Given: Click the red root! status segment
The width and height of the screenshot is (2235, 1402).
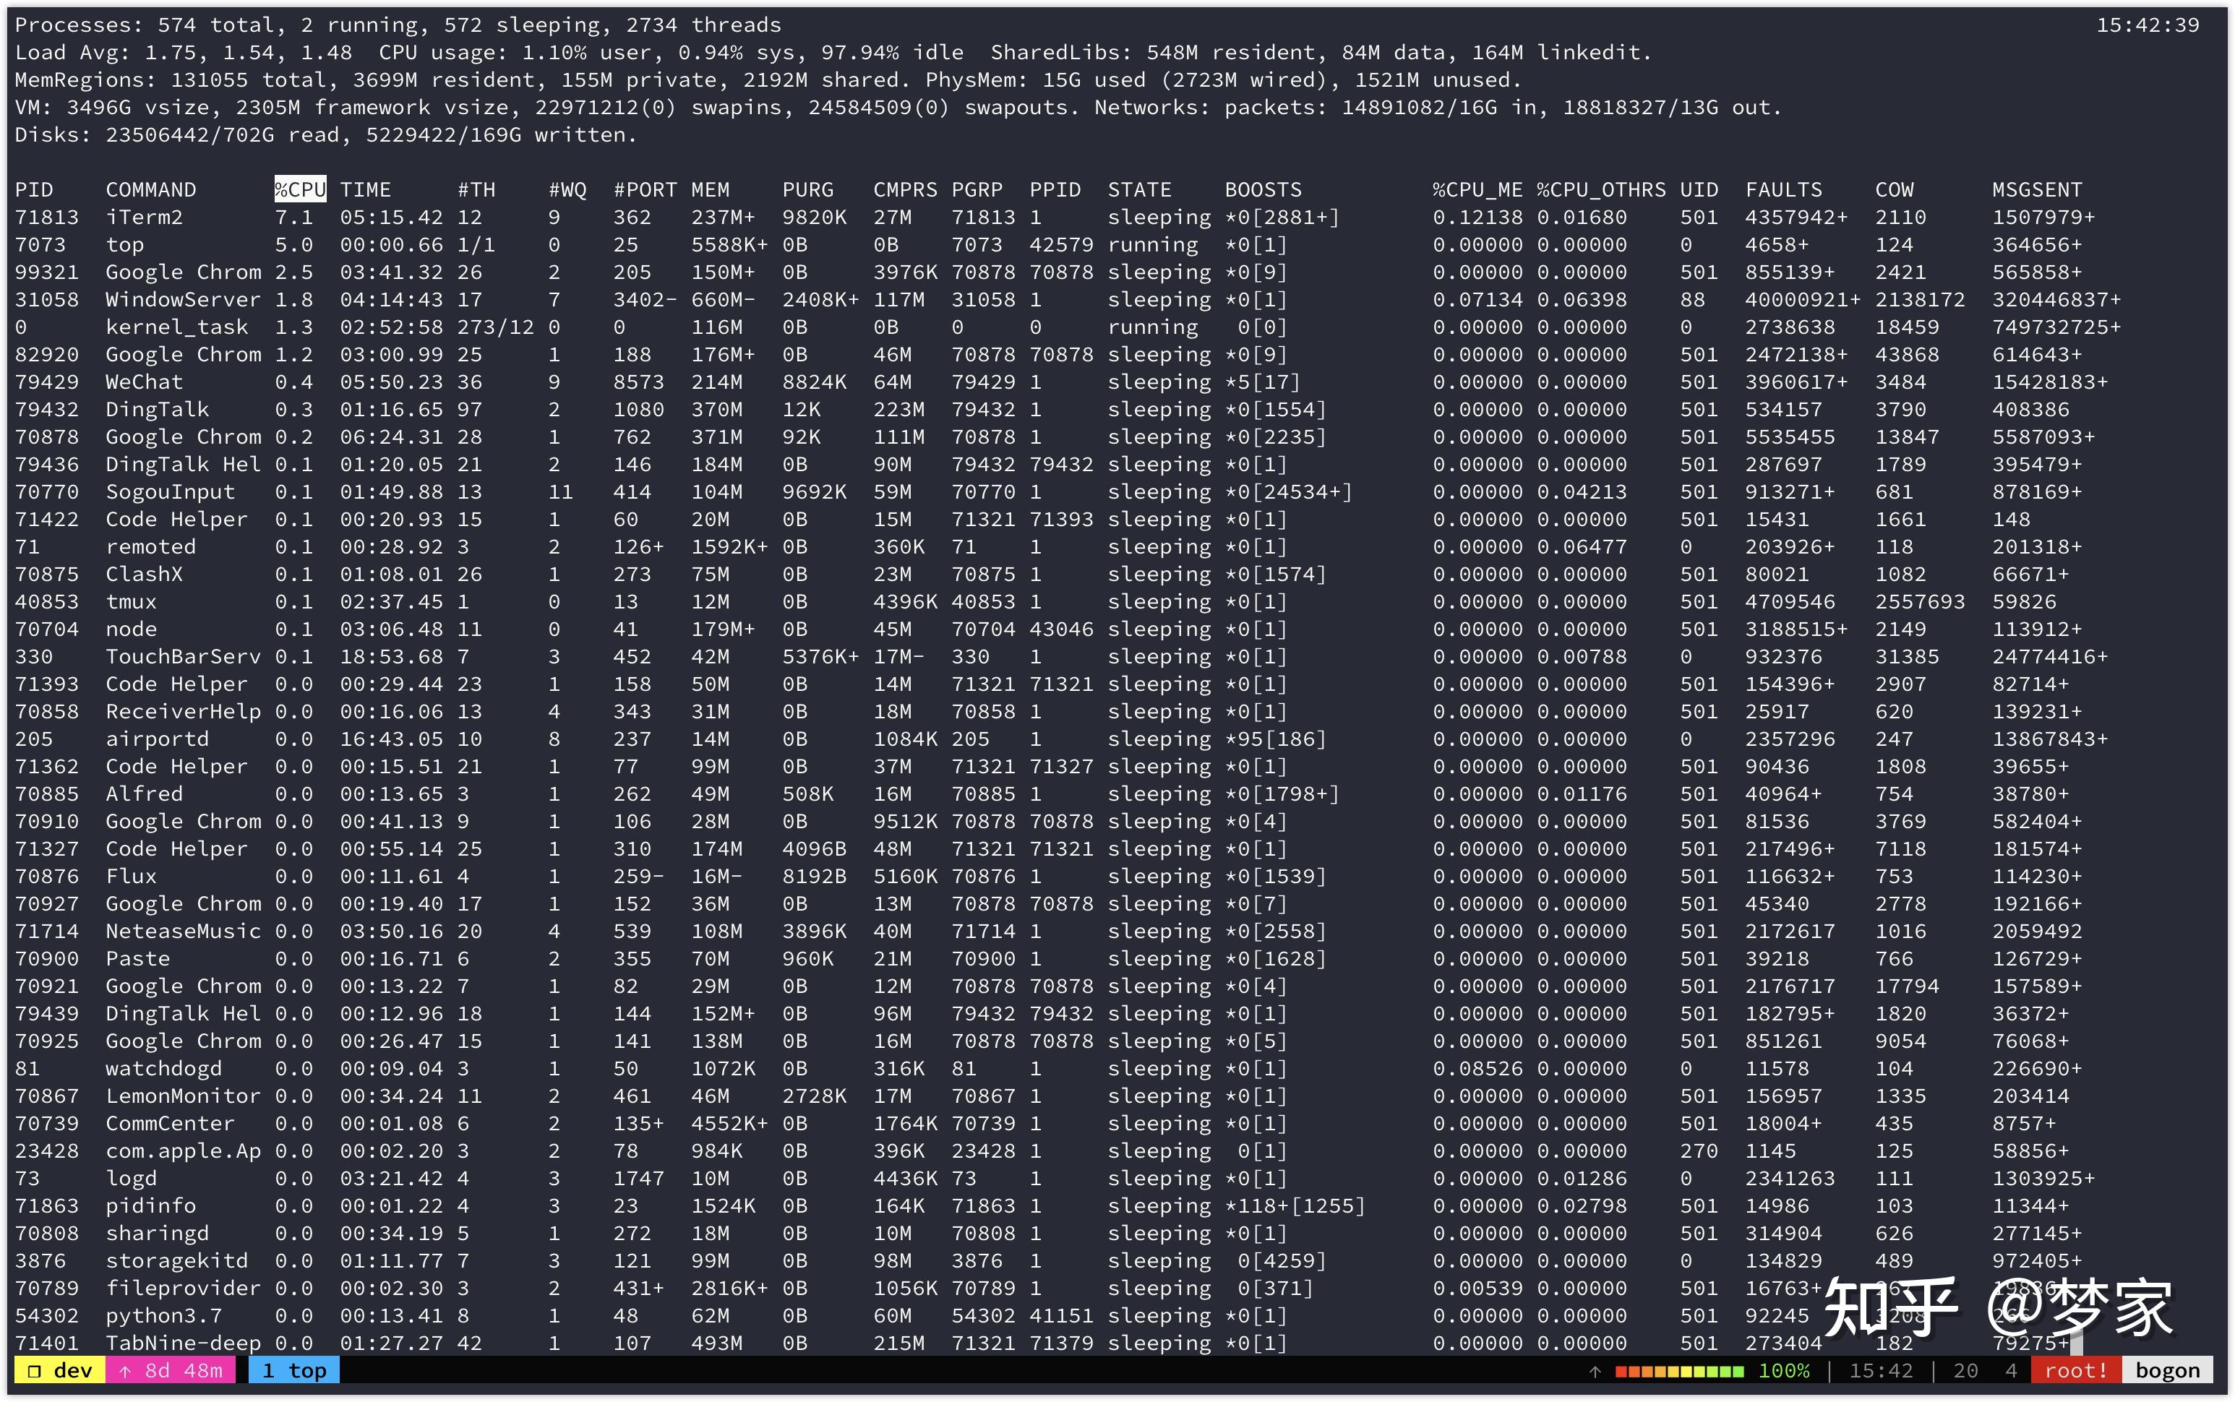Looking at the screenshot, I should [x=2075, y=1370].
